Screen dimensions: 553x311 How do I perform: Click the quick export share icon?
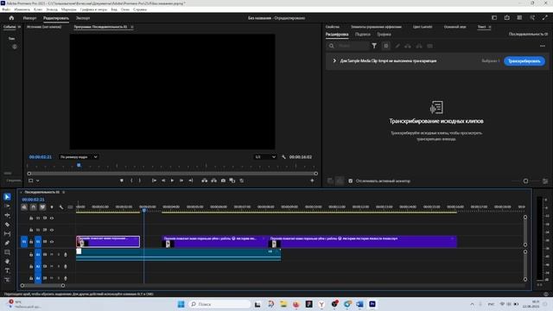[507, 17]
